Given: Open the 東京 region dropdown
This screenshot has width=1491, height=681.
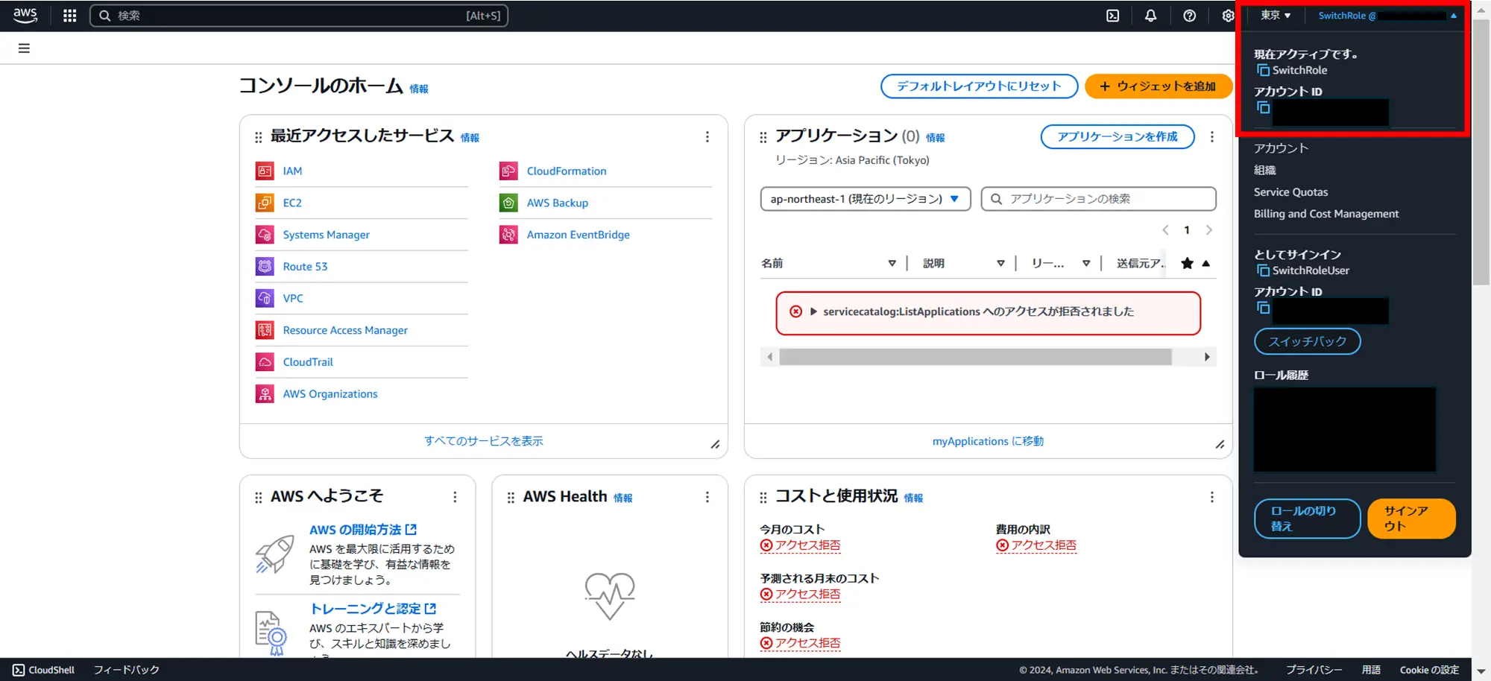Looking at the screenshot, I should [1276, 16].
